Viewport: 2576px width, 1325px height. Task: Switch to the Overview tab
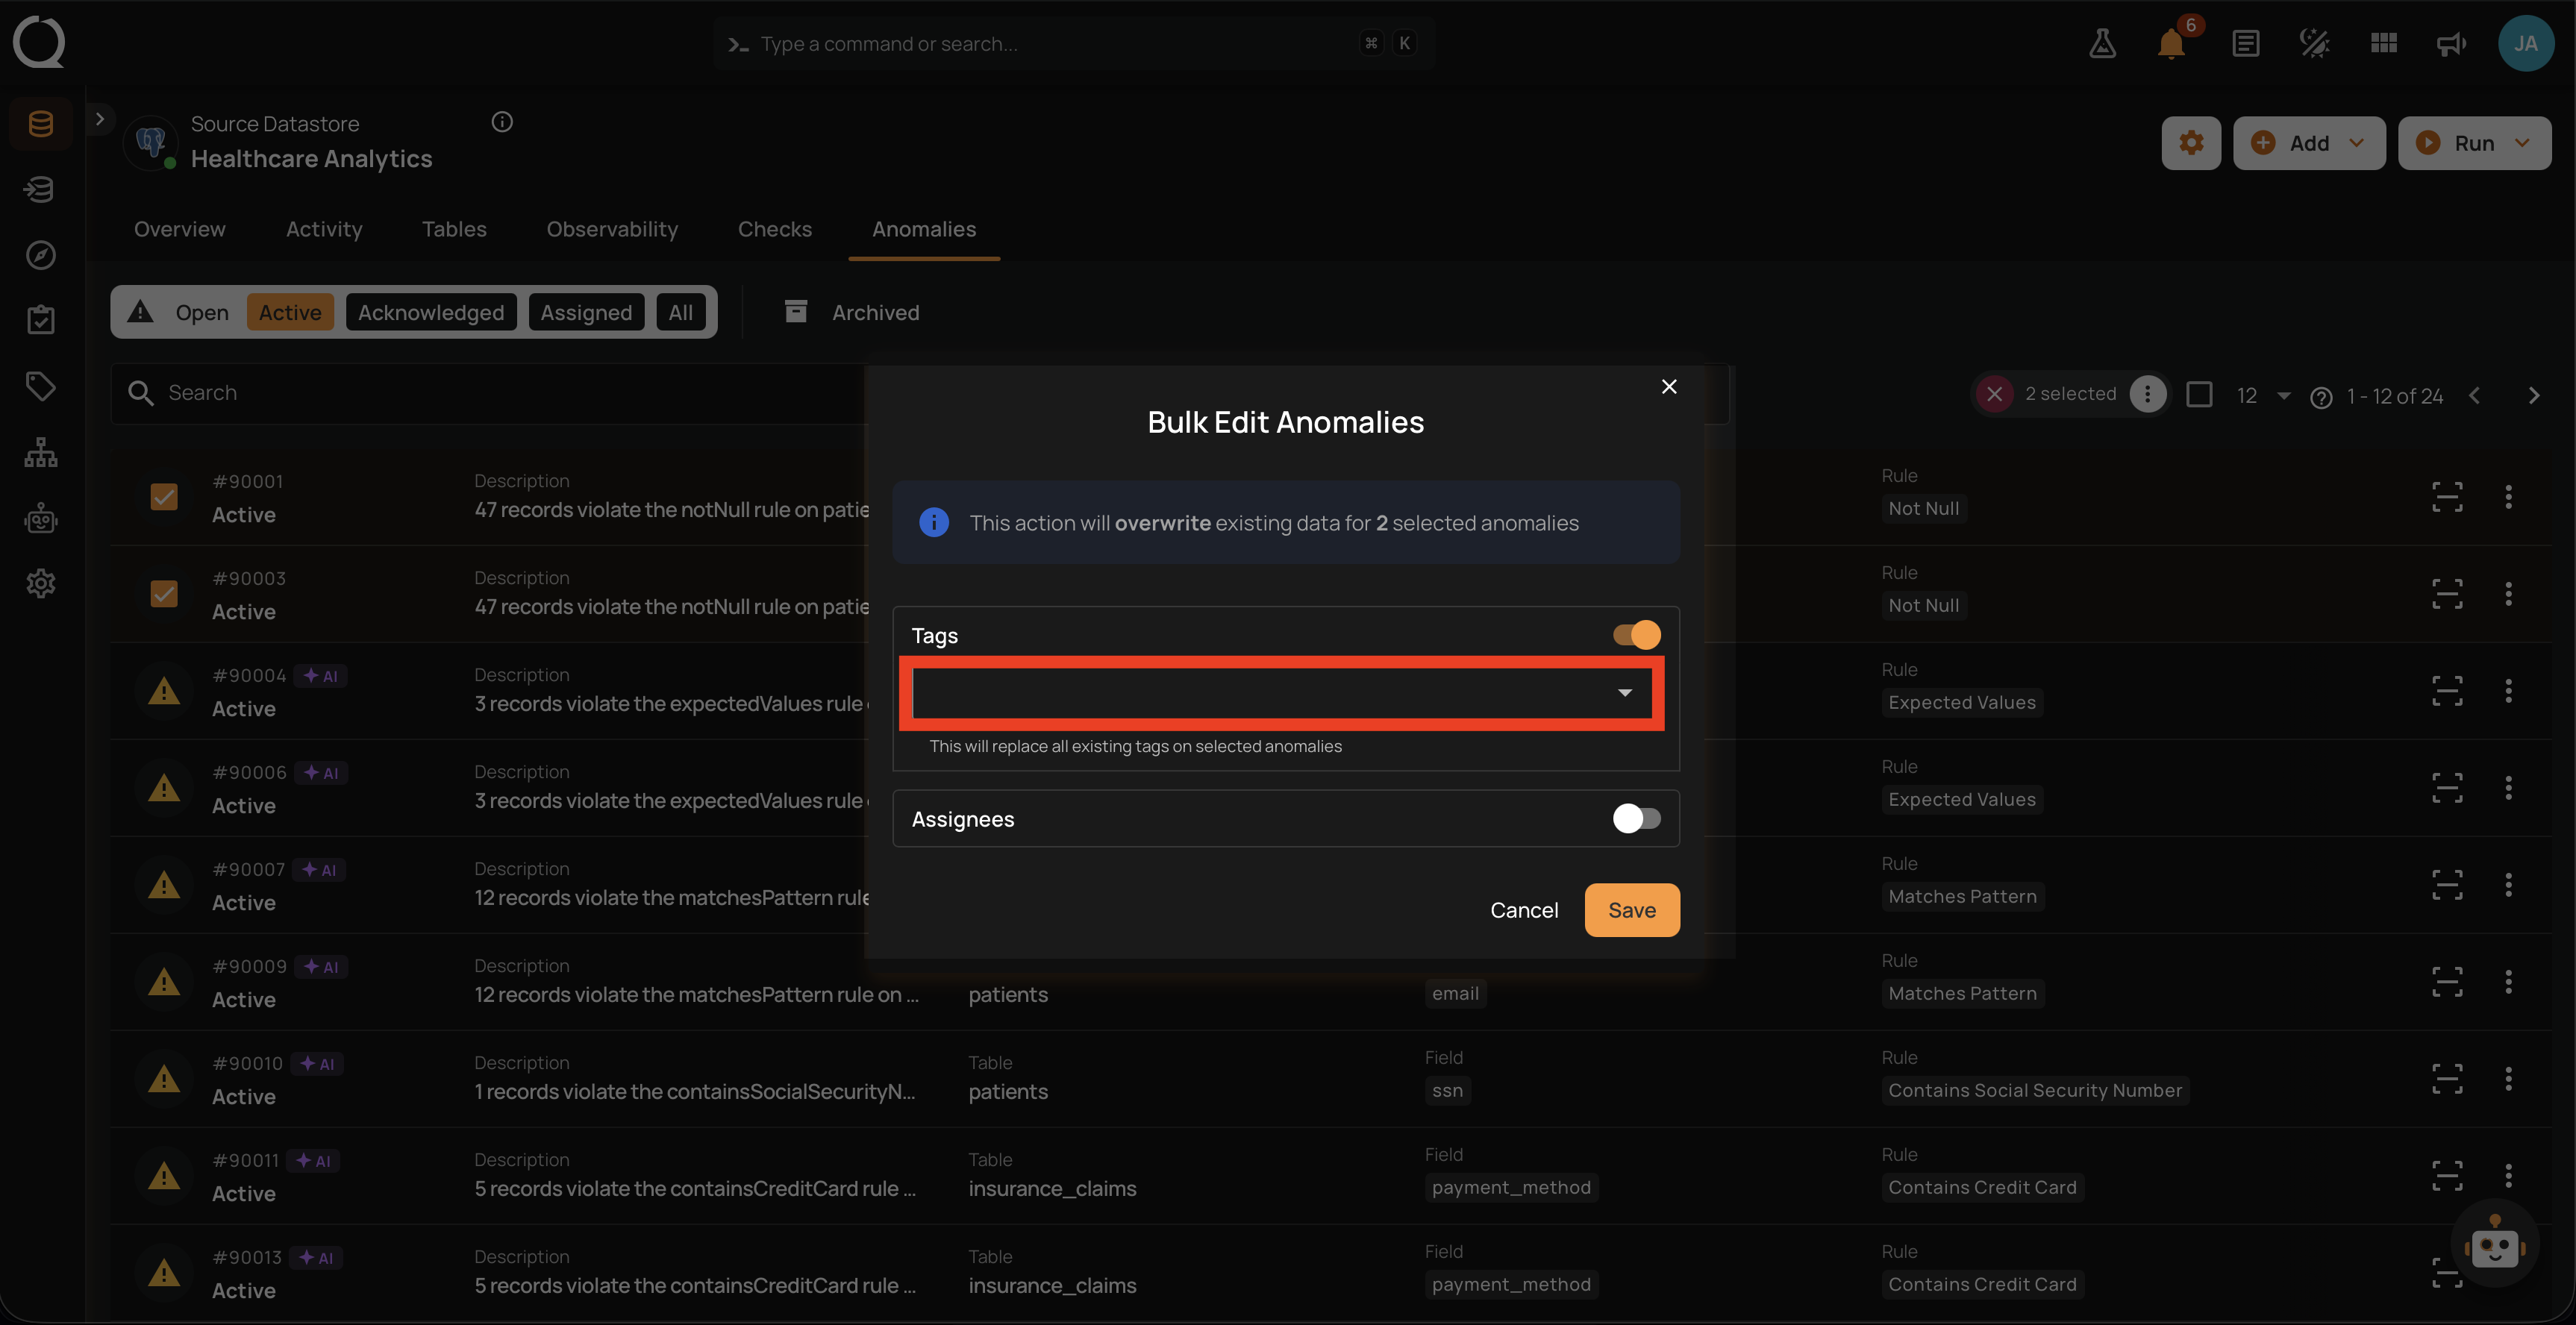point(180,229)
